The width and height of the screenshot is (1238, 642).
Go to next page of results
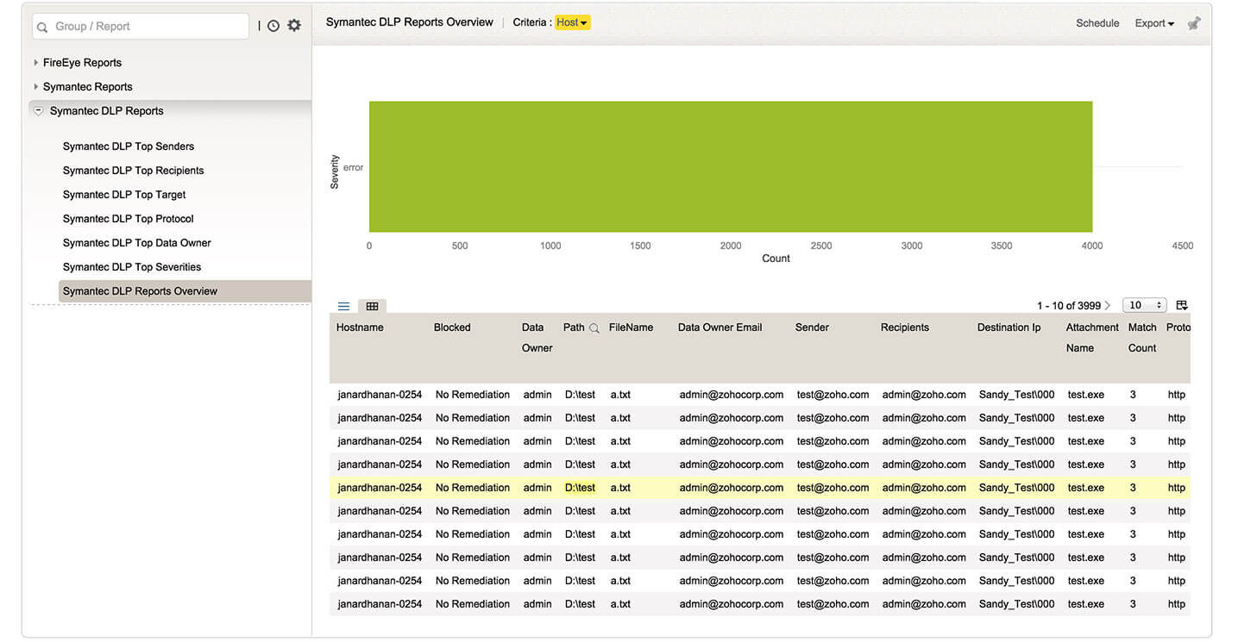tap(1108, 305)
